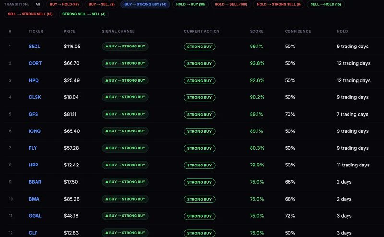Click CORT's BUY → STRONG BUY signal badge

tap(125, 63)
